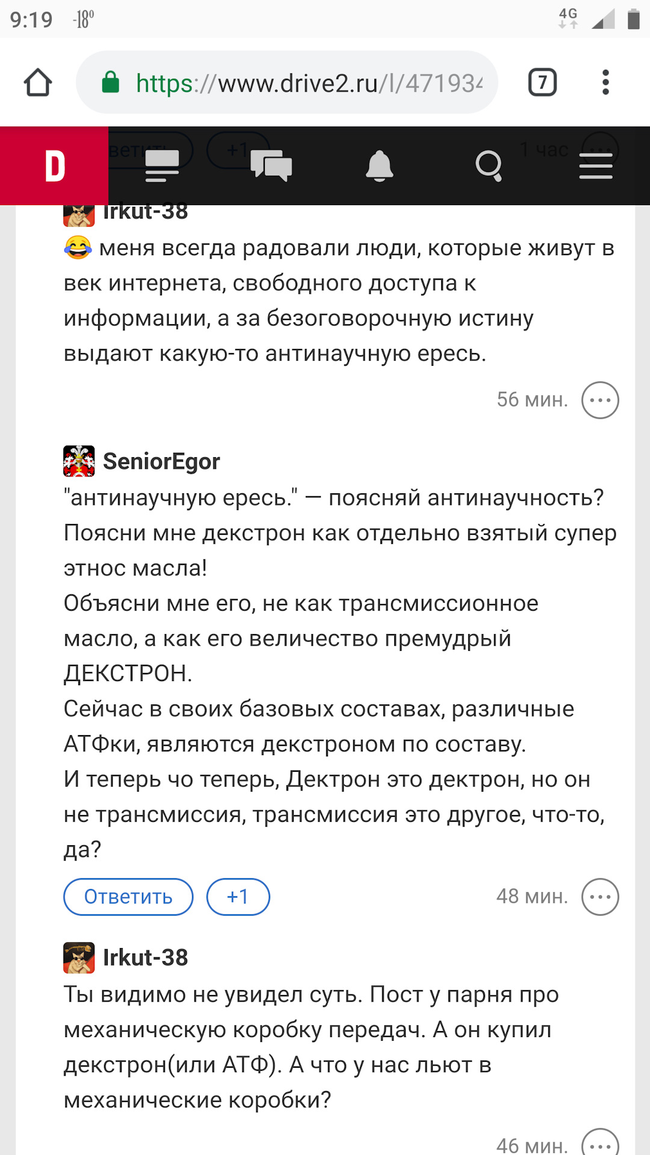Open the tab switcher showing 7 tabs
650x1155 pixels.
(x=542, y=82)
